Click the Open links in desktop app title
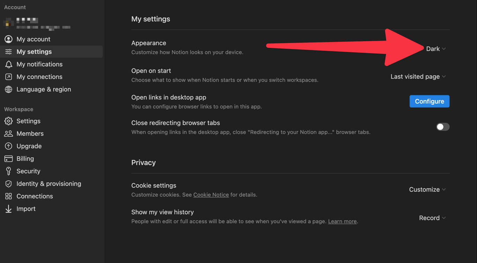 169,97
